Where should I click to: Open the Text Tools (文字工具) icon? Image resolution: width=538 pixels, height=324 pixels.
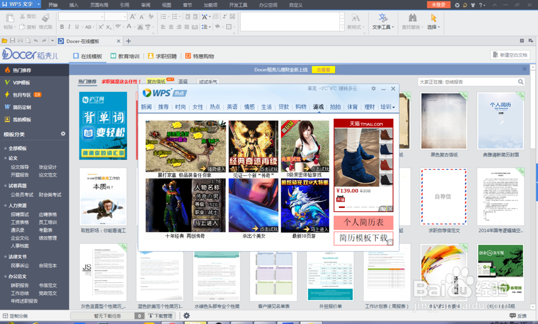(383, 18)
